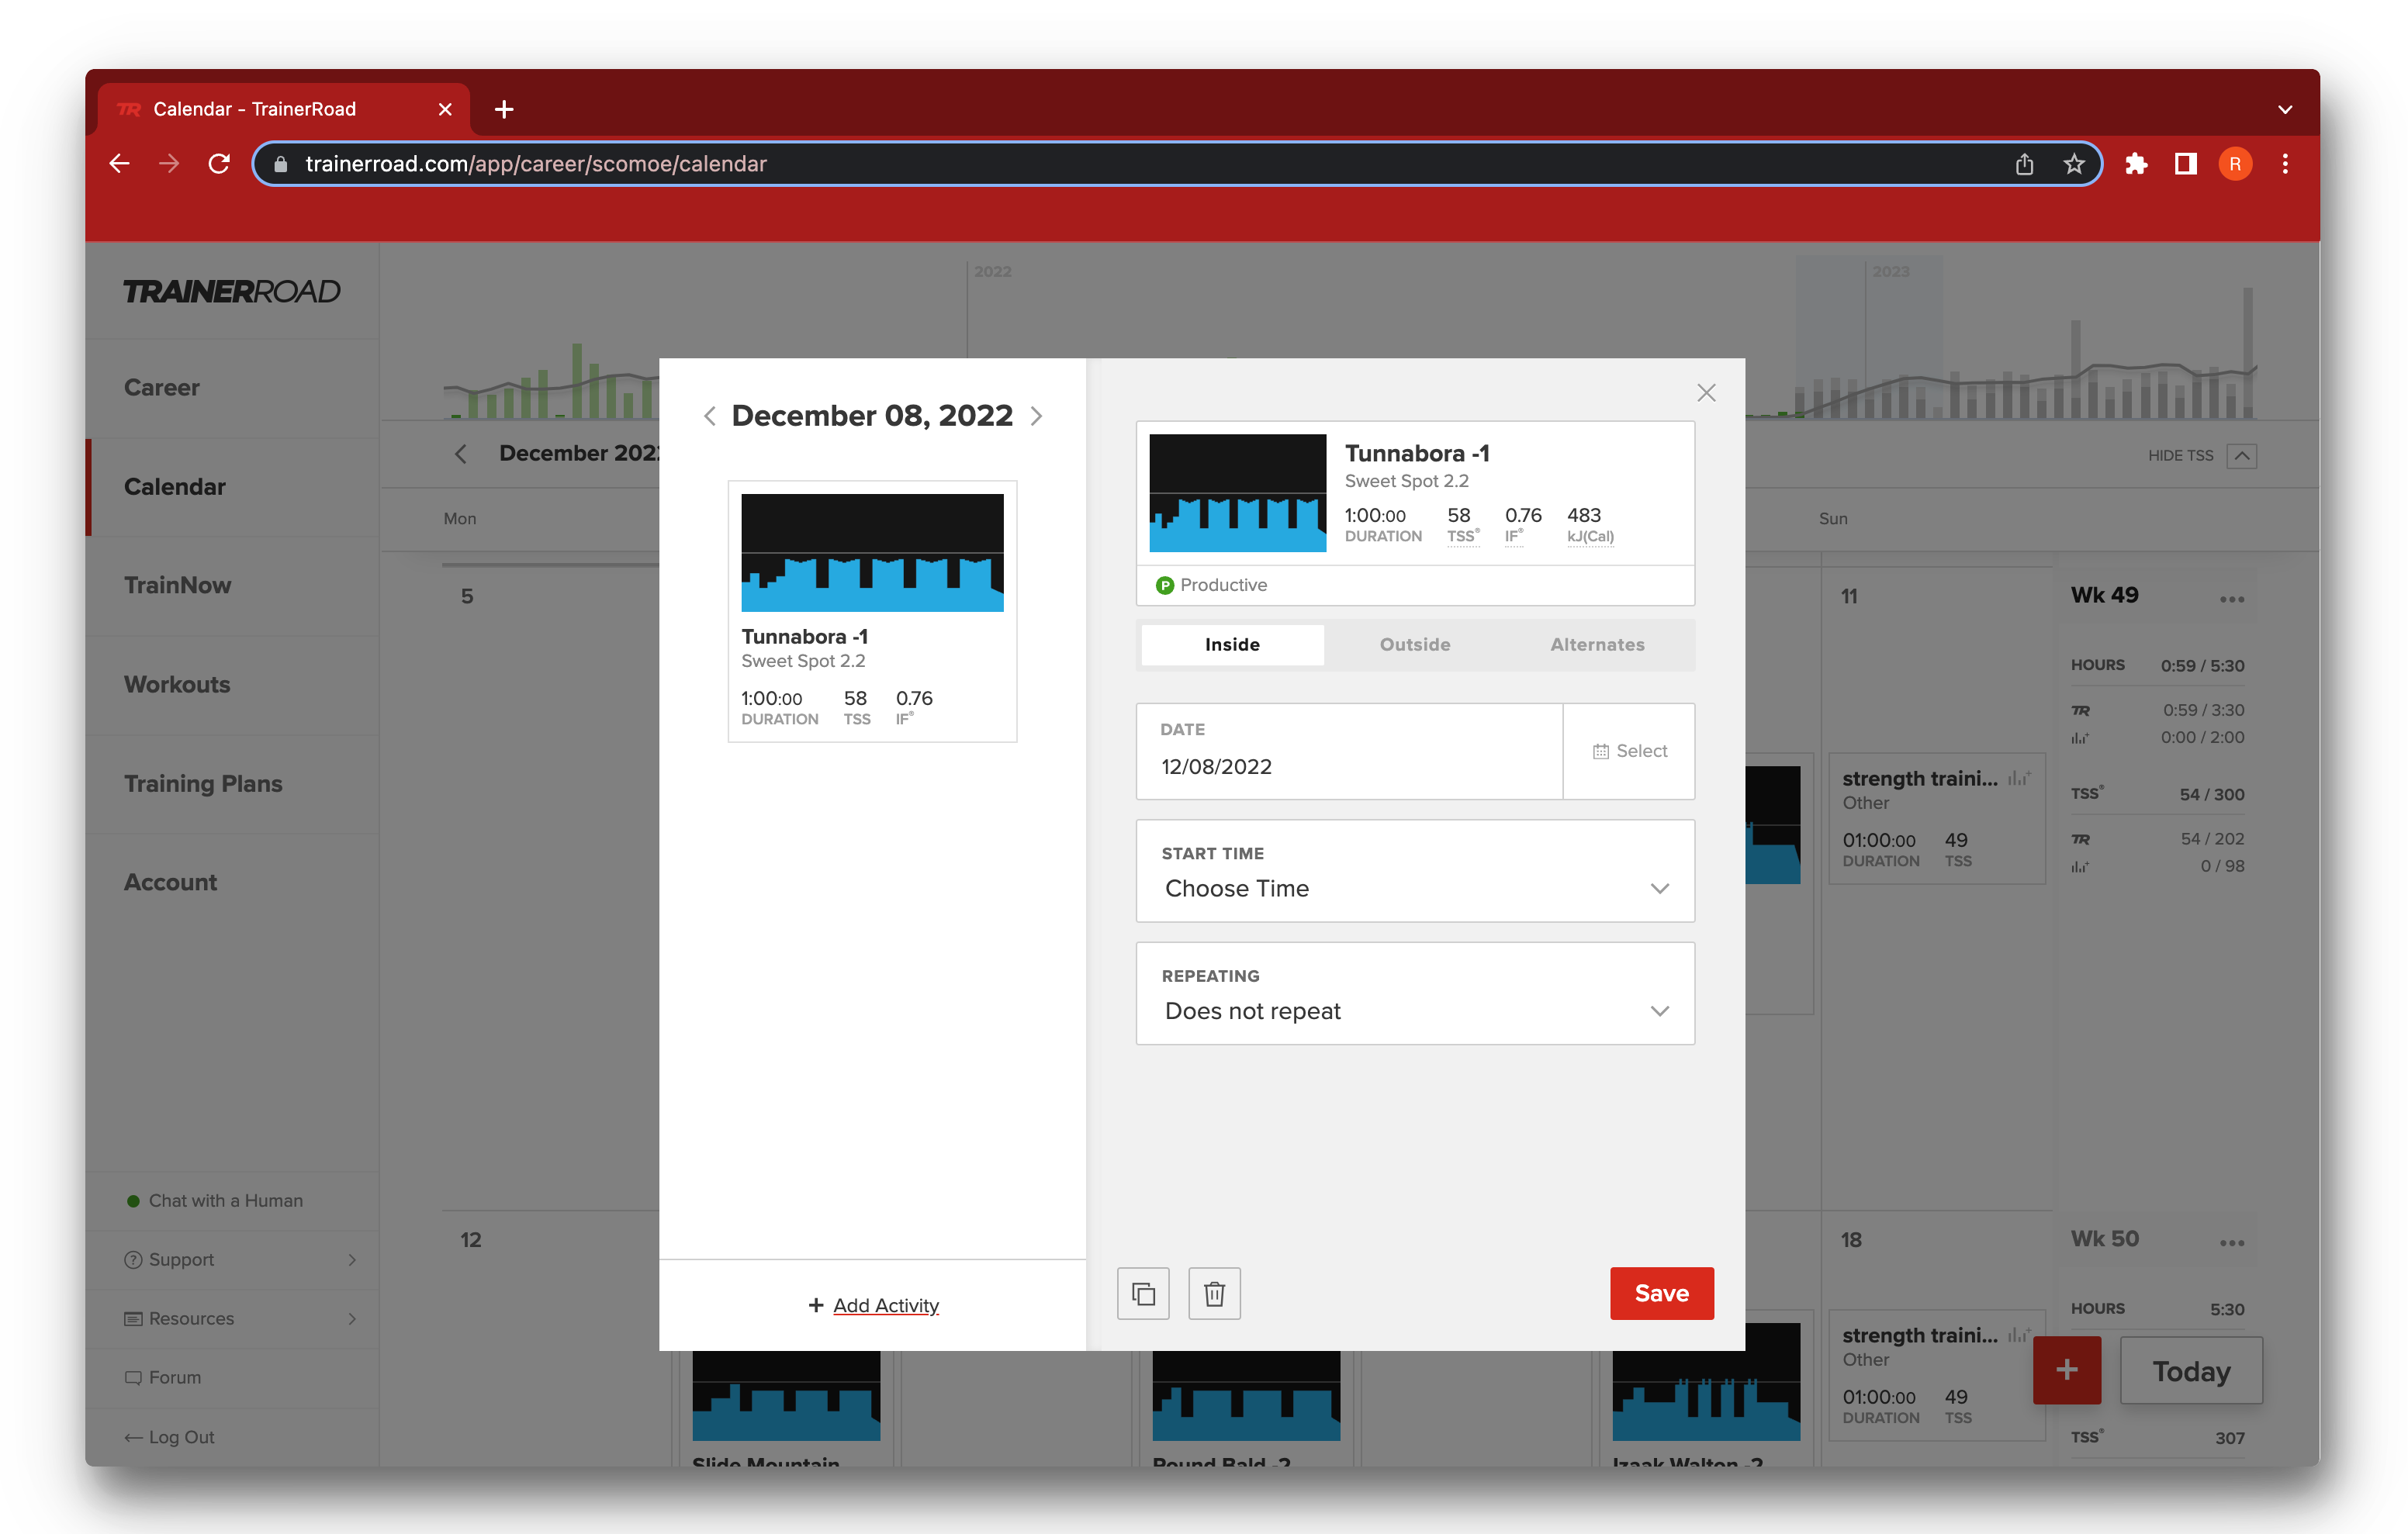Switch to the Outside tab
2408x1534 pixels.
(1415, 645)
